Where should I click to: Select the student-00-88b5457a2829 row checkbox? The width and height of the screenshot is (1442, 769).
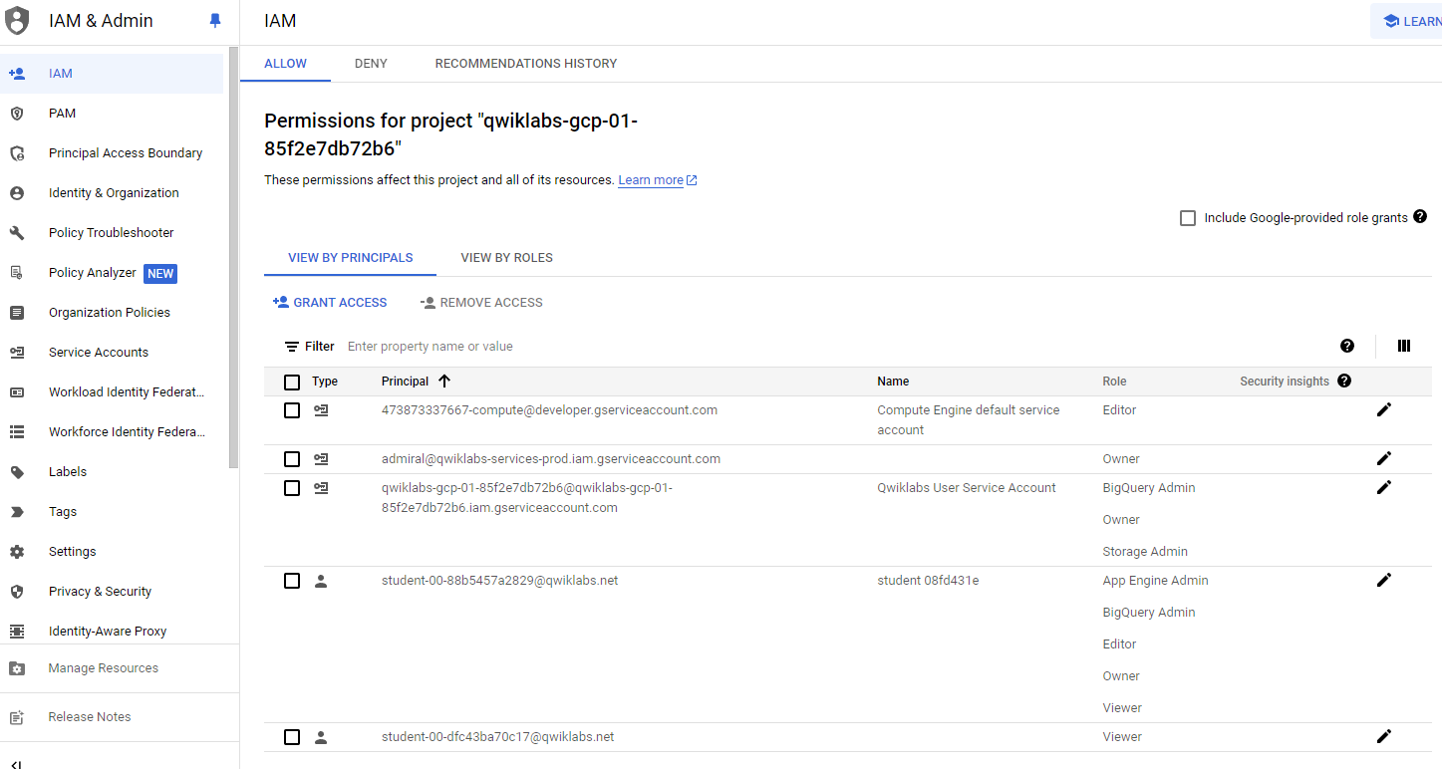coord(292,581)
